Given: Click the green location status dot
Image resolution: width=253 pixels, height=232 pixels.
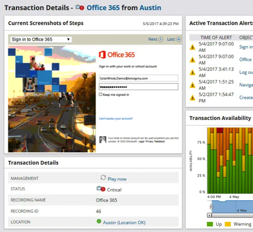Looking at the screenshot, I should [99, 221].
